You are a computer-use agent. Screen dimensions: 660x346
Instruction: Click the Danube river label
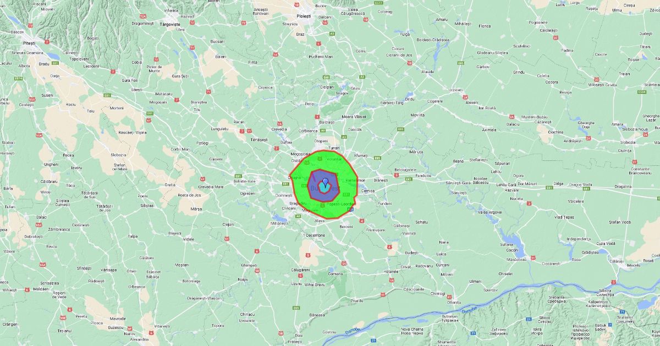(x=469, y=311)
